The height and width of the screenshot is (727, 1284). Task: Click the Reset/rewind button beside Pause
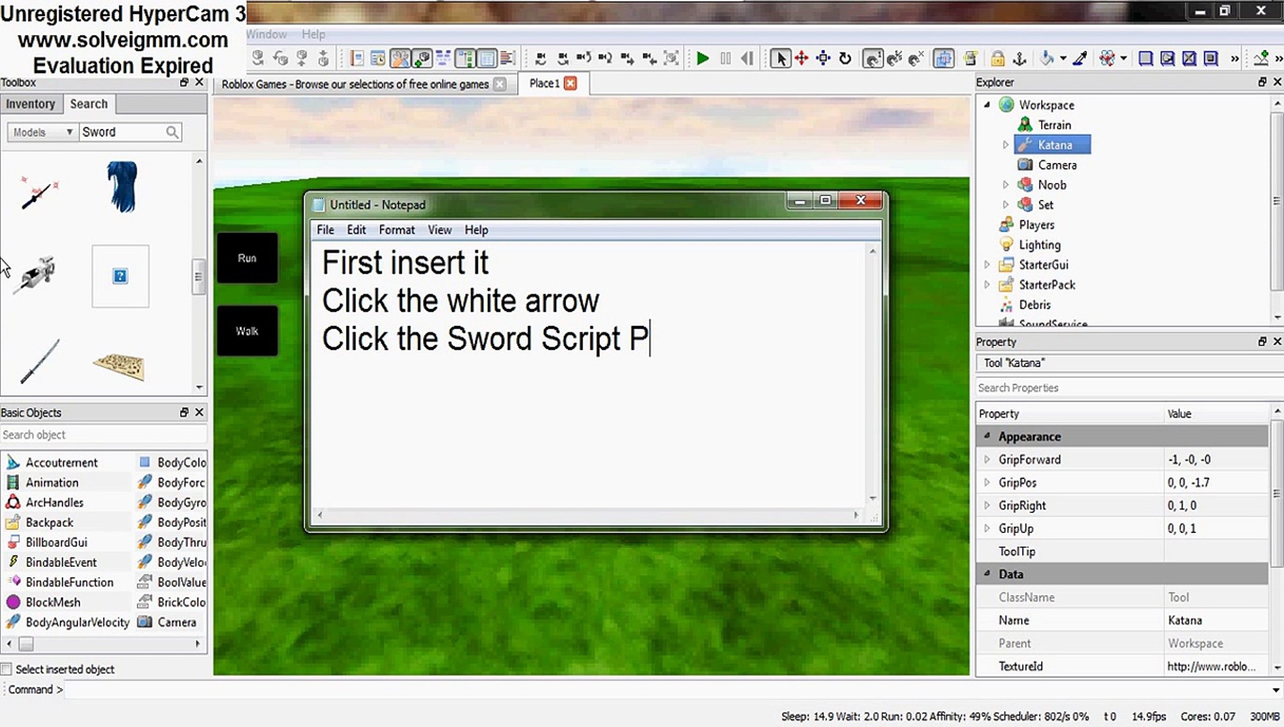pyautogui.click(x=747, y=59)
